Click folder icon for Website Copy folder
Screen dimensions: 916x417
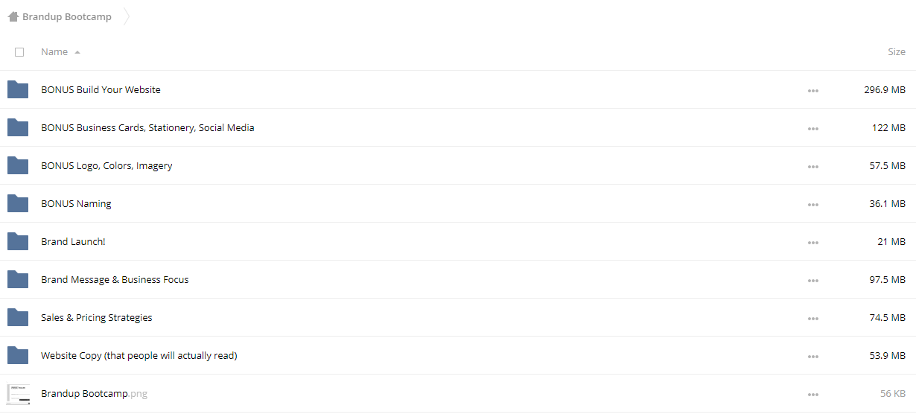pos(18,355)
